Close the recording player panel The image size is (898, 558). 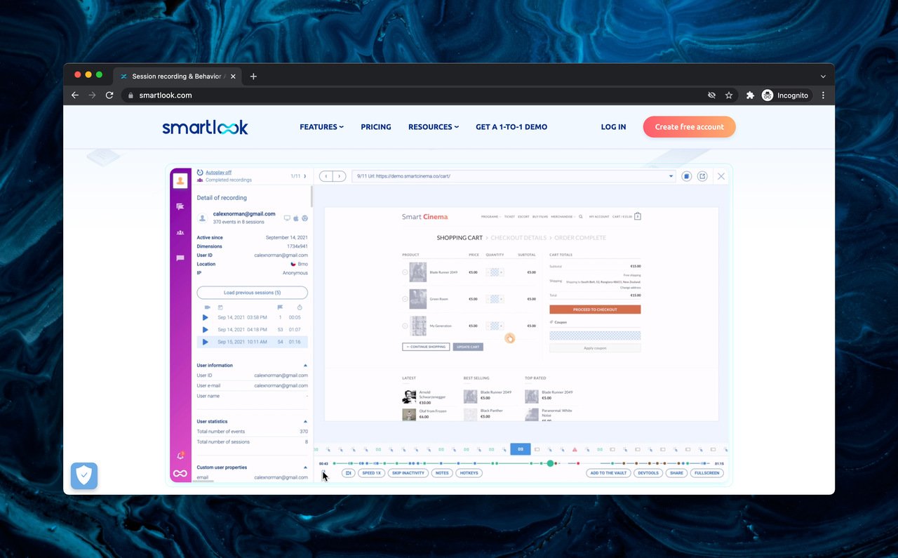click(x=721, y=176)
